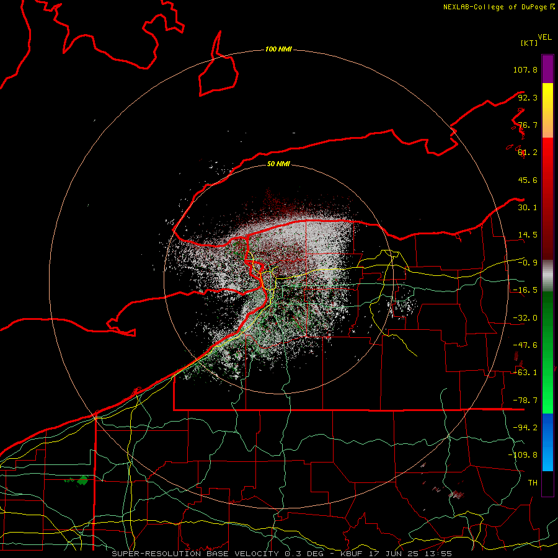
Task: Click the -78.7 velocity scale value
Action: click(x=525, y=401)
